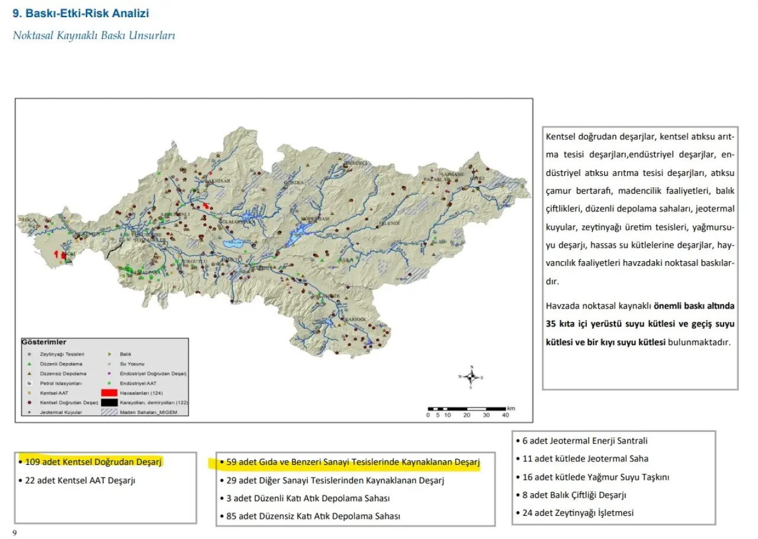758x539 pixels.
Task: Click the Zeytinyağı Tesisleri star legend icon
Action: pos(30,354)
